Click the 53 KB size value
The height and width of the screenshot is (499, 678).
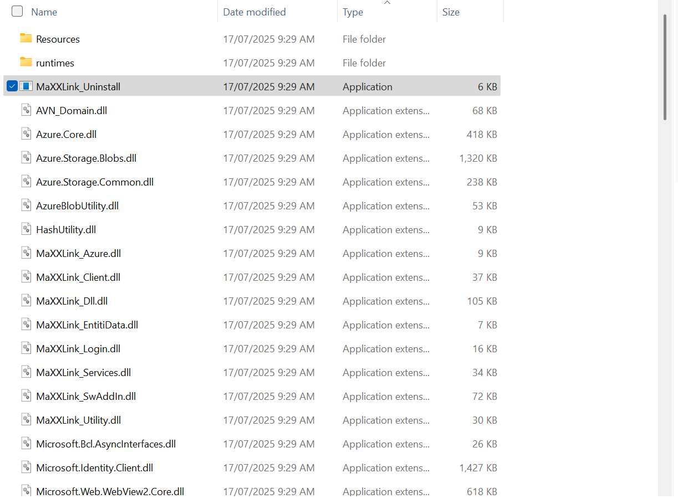(x=485, y=206)
